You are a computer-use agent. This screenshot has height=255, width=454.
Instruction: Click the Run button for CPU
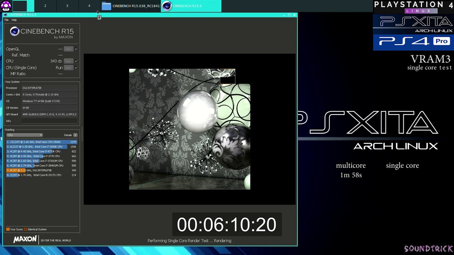68,61
